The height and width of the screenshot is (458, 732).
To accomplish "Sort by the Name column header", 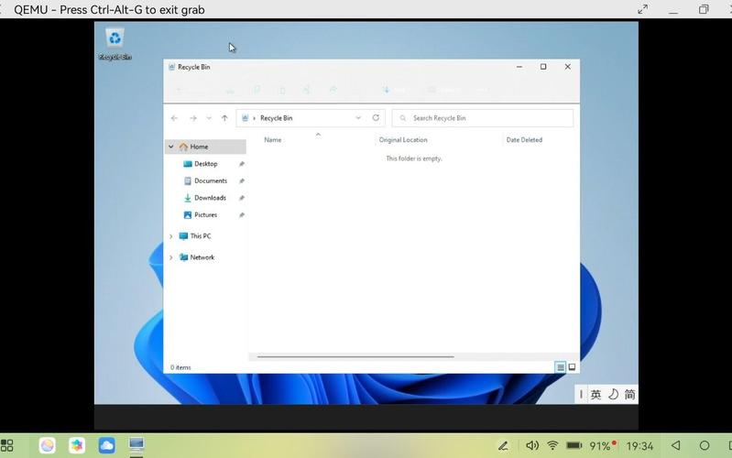I will pos(273,139).
